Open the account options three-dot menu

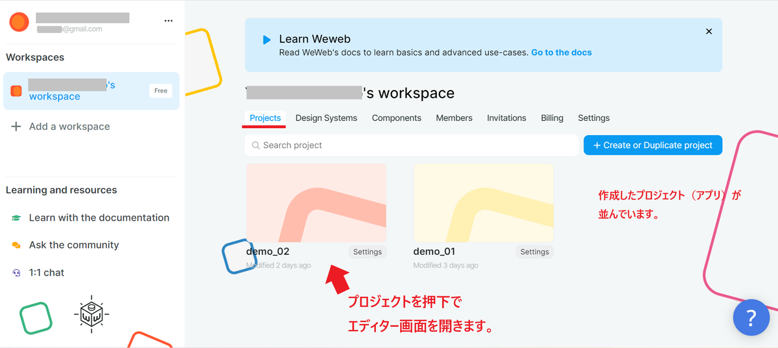click(169, 21)
